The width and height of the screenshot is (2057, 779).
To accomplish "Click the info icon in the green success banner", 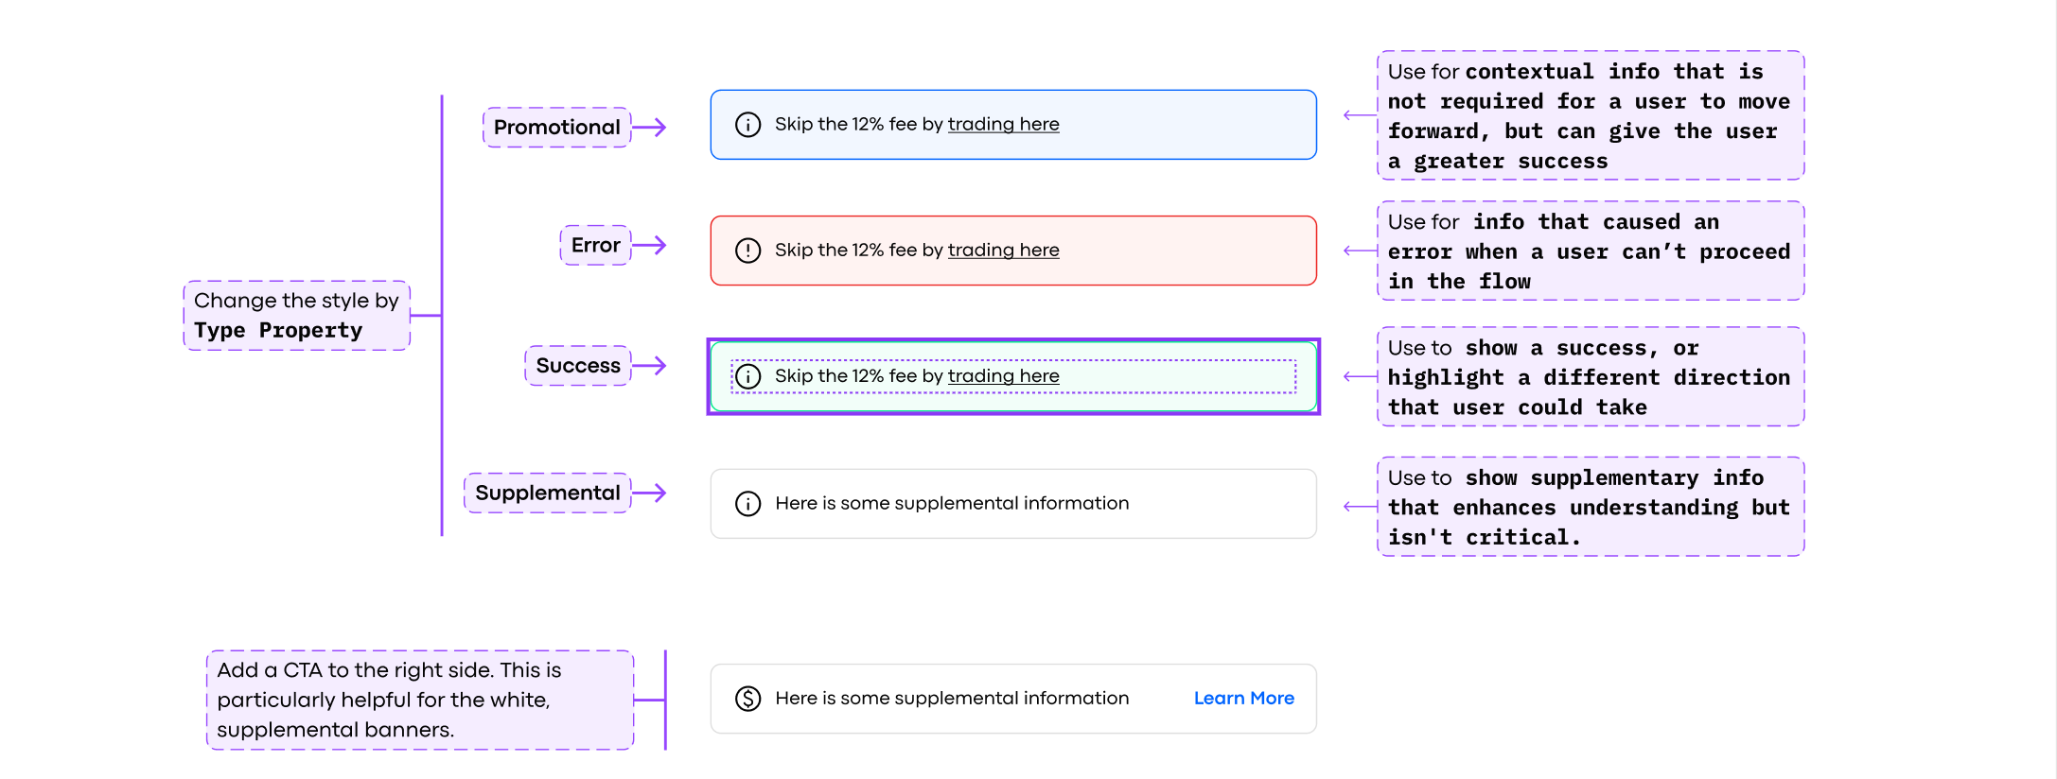I will click(x=747, y=376).
